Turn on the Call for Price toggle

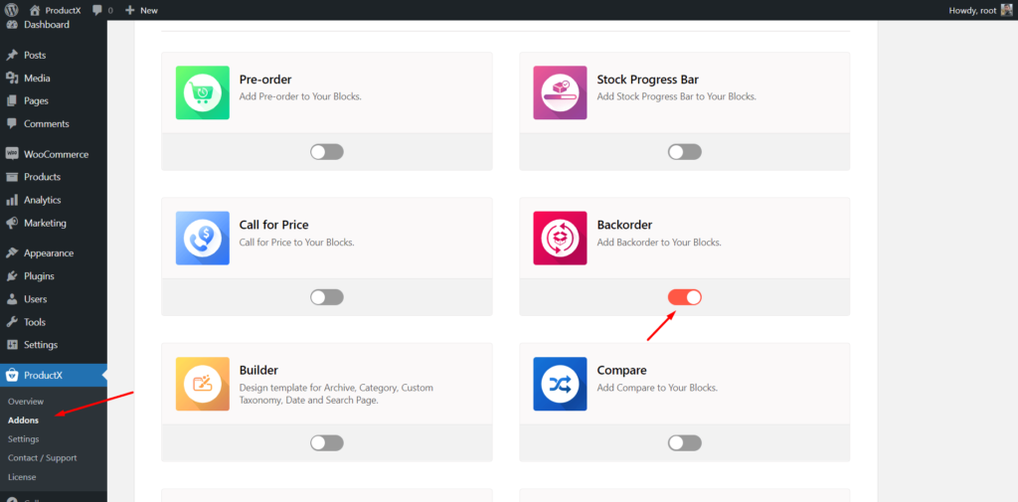point(326,297)
